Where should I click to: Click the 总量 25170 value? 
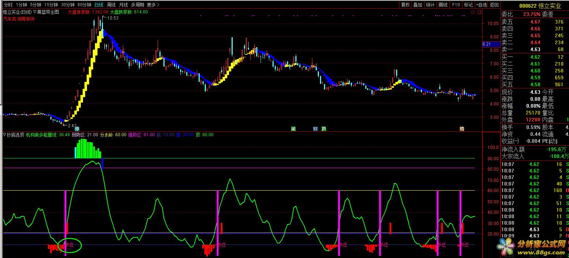533,113
